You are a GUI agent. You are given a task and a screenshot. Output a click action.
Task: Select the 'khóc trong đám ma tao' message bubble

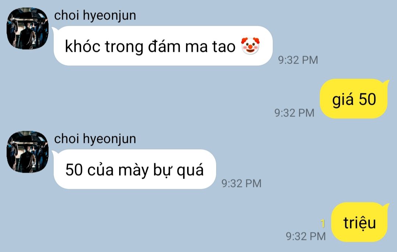pos(163,46)
